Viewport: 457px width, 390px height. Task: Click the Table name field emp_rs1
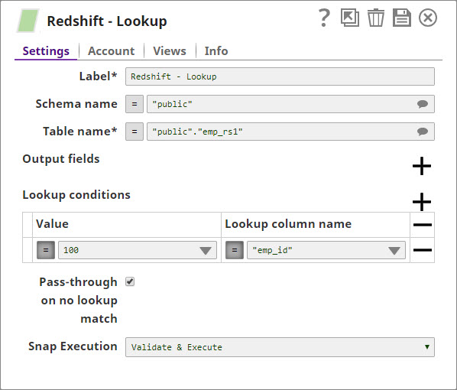pos(290,132)
